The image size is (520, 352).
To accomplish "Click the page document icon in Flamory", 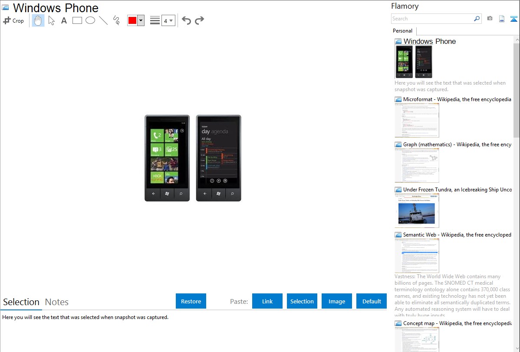I will pyautogui.click(x=502, y=19).
